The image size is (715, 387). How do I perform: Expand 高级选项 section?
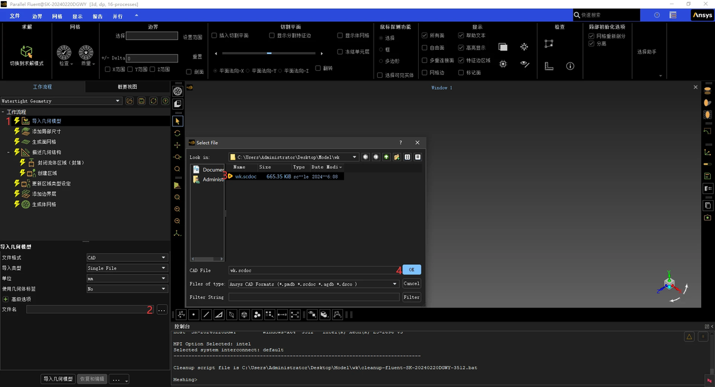tap(5, 299)
